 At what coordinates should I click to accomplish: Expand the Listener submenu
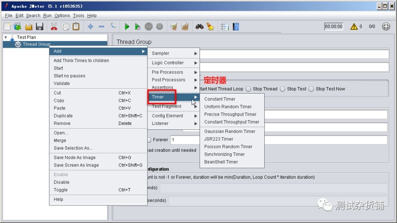pos(174,123)
